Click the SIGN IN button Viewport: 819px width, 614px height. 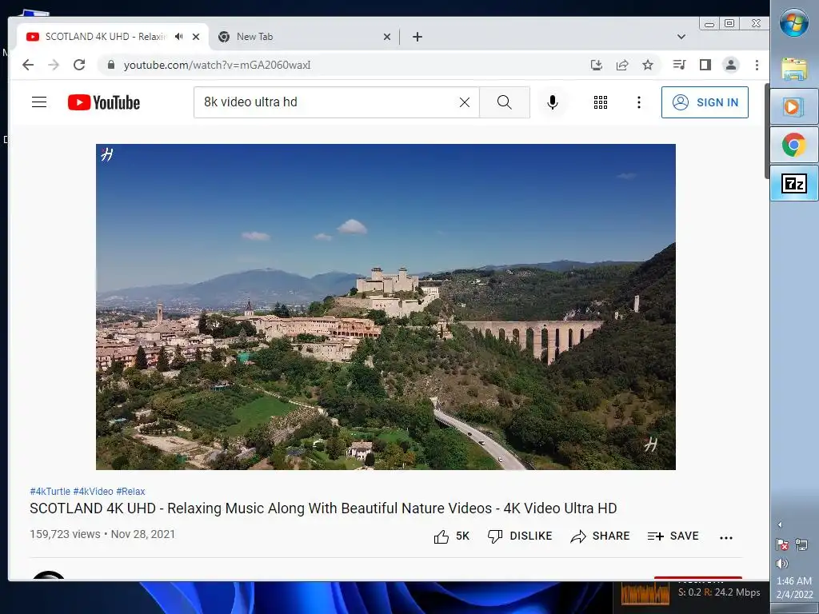coord(705,102)
